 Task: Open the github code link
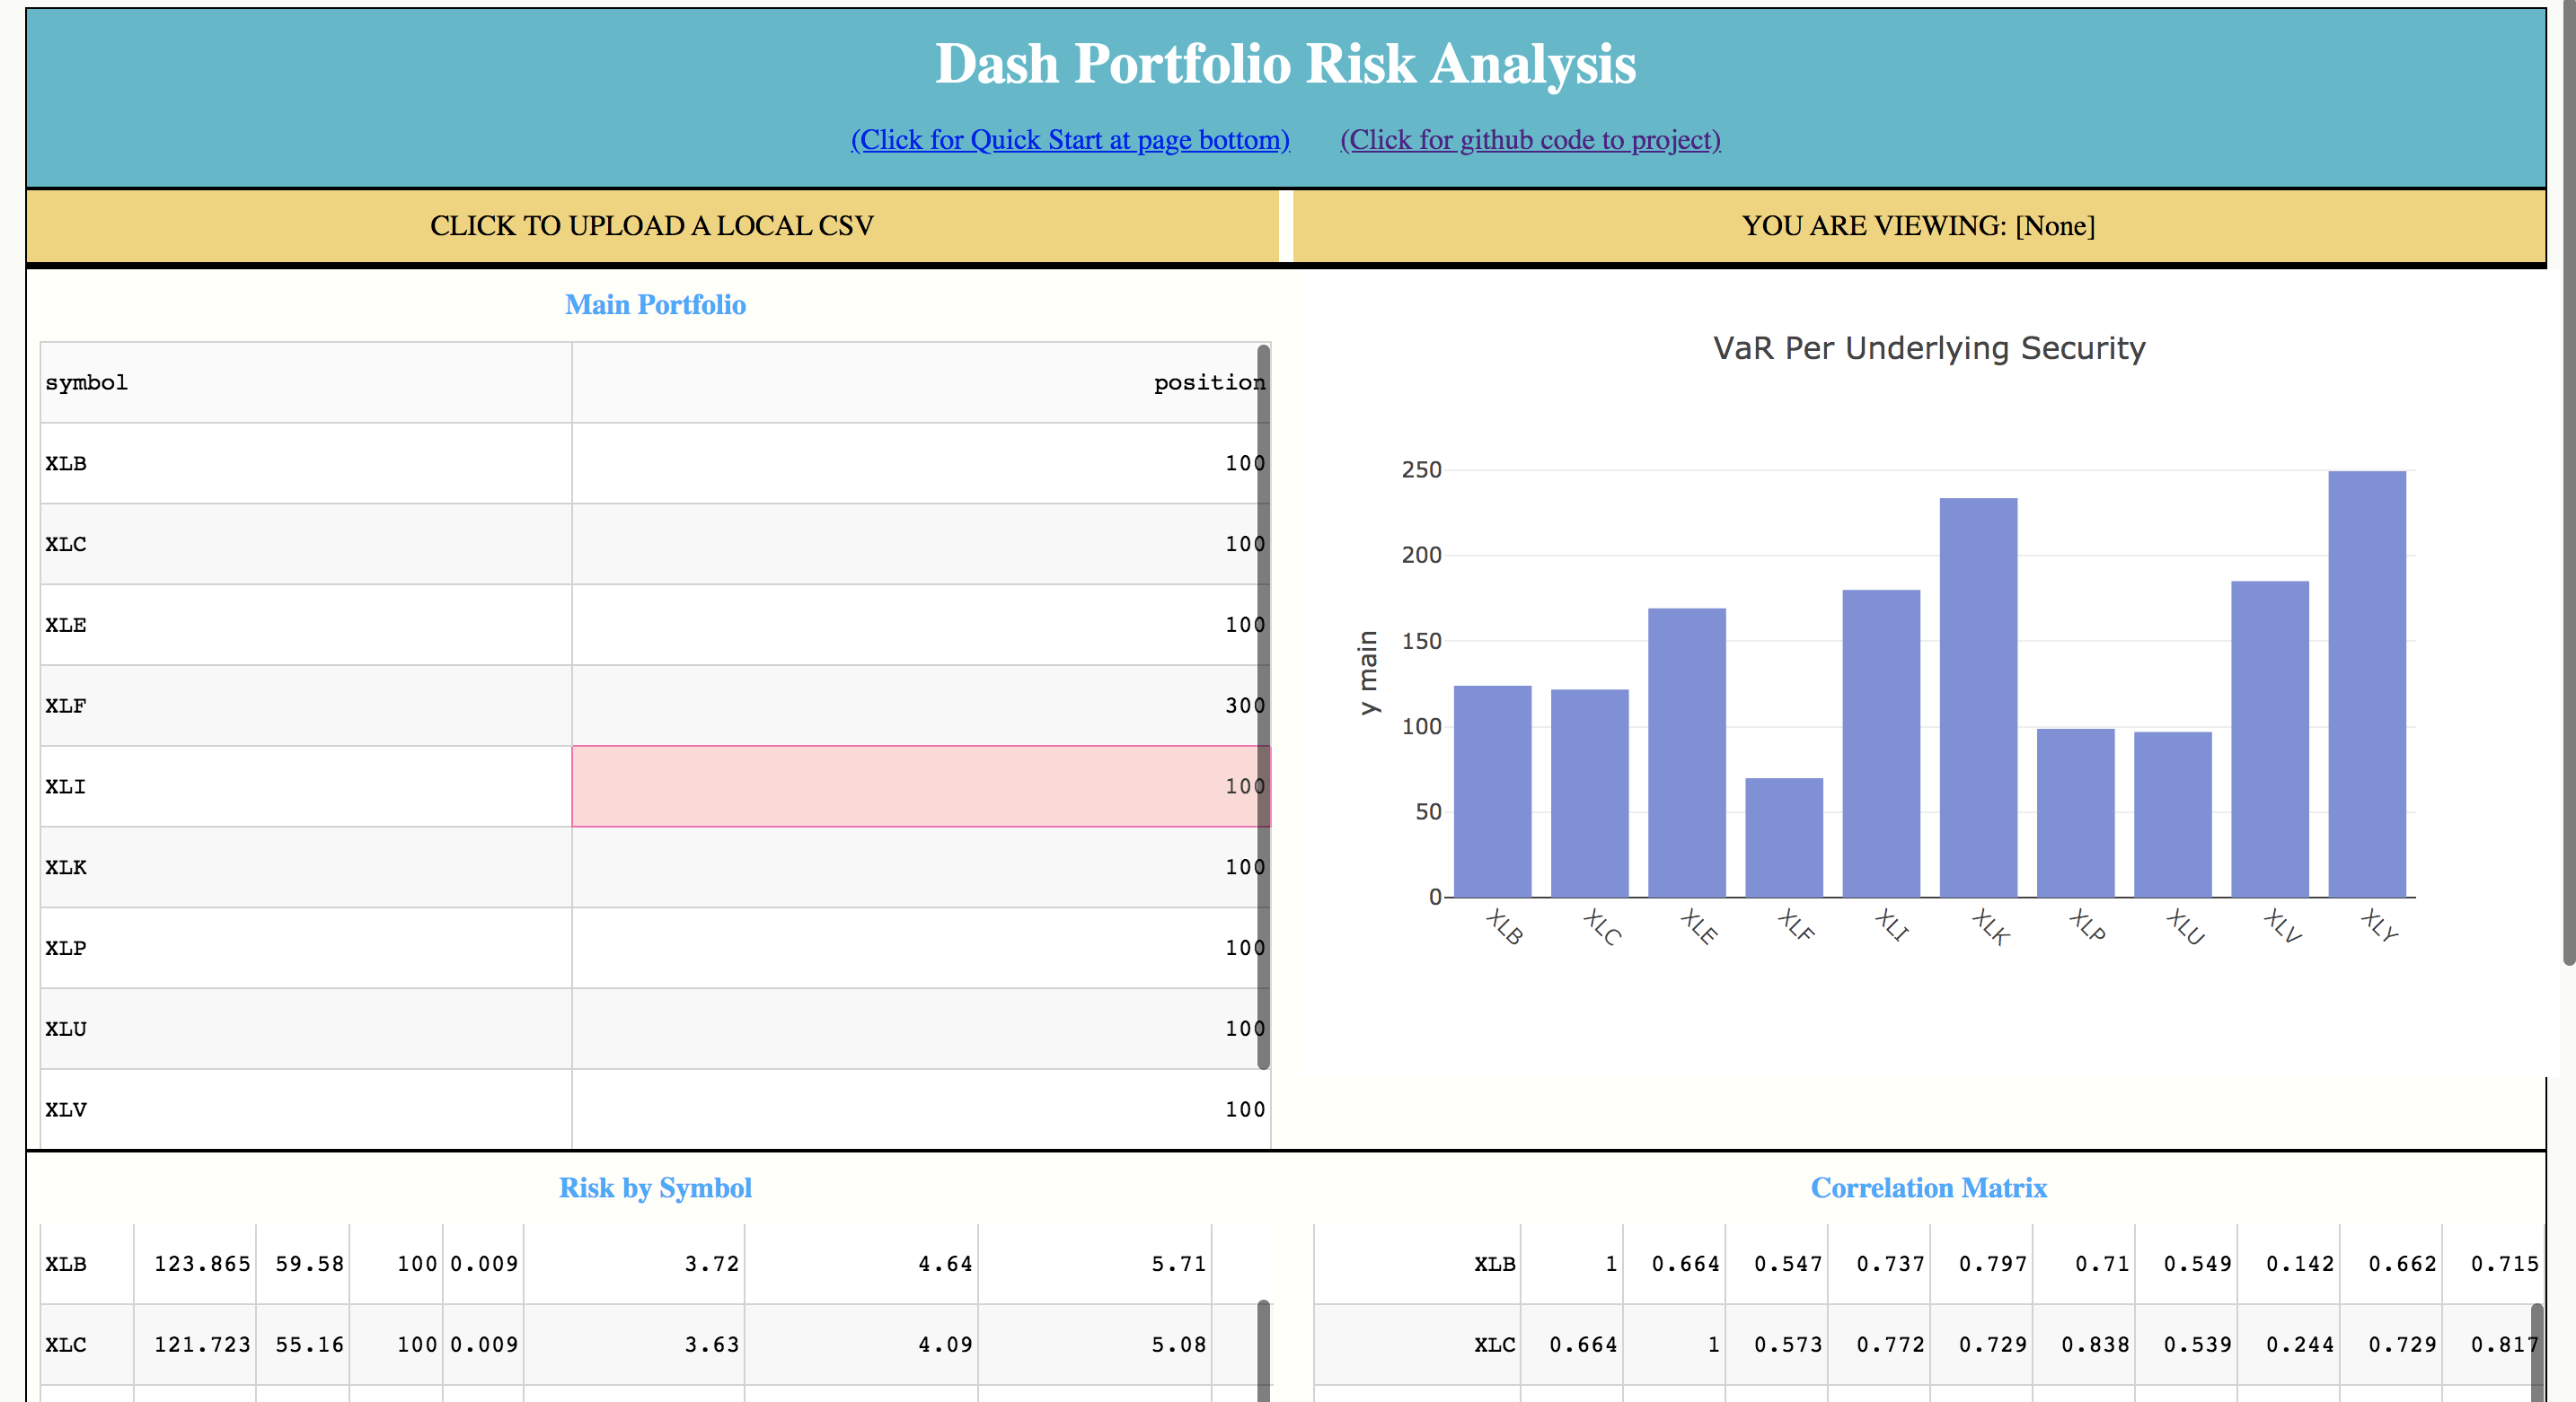(x=1530, y=140)
